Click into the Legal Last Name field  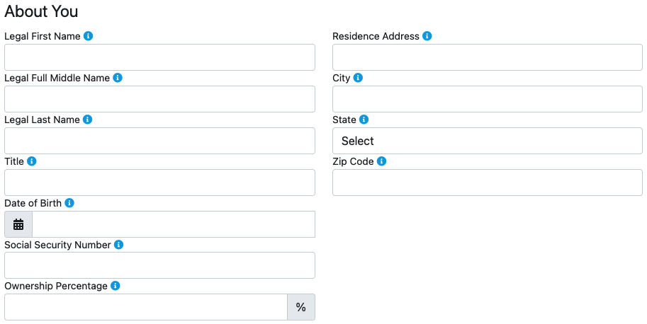[x=159, y=141]
